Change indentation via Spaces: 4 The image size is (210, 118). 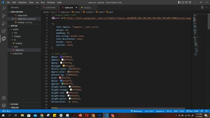160,111
